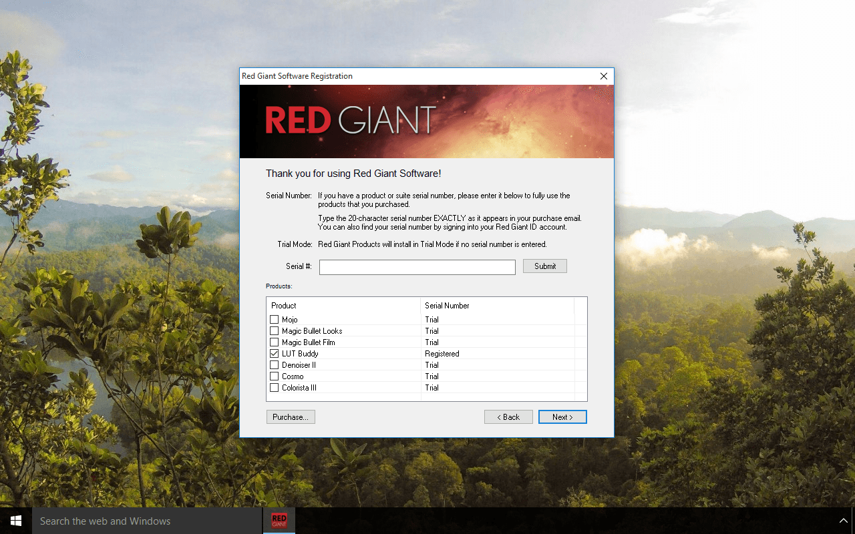The height and width of the screenshot is (534, 855).
Task: Open the Windows Start menu
Action: 16,521
